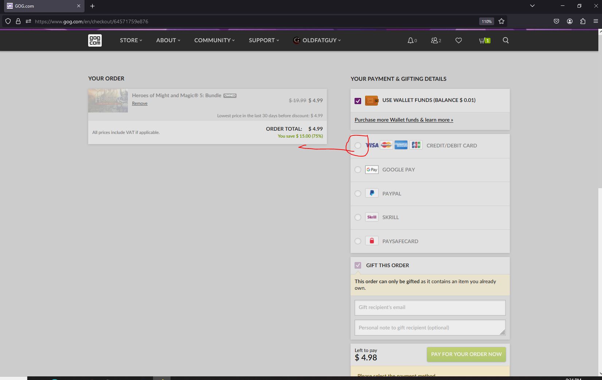Select Paysafecard radio button
Viewport: 602px width, 380px height.
tap(358, 241)
